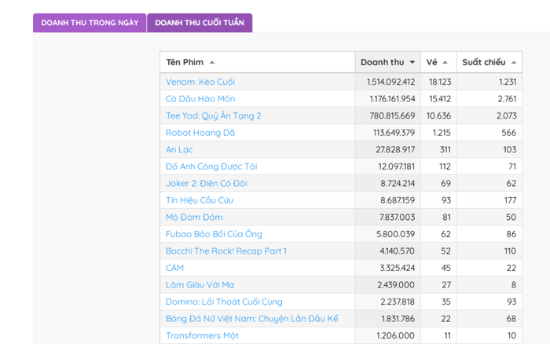Click Fubao Bảo Bối Của Ông
This screenshot has height=344, width=550.
click(x=214, y=234)
